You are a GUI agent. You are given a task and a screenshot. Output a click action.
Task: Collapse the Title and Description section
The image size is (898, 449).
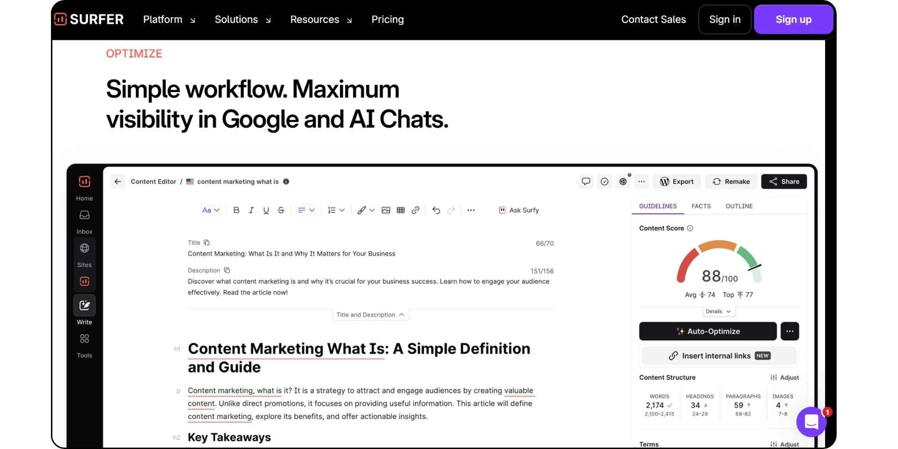pos(370,315)
